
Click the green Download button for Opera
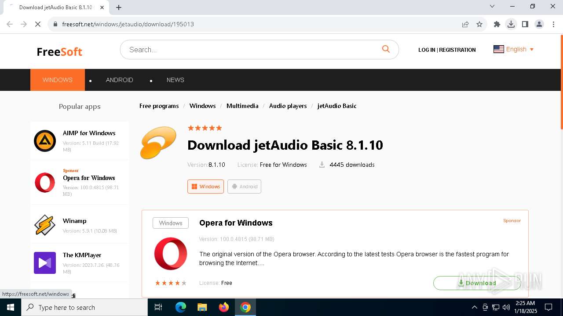[x=477, y=283]
